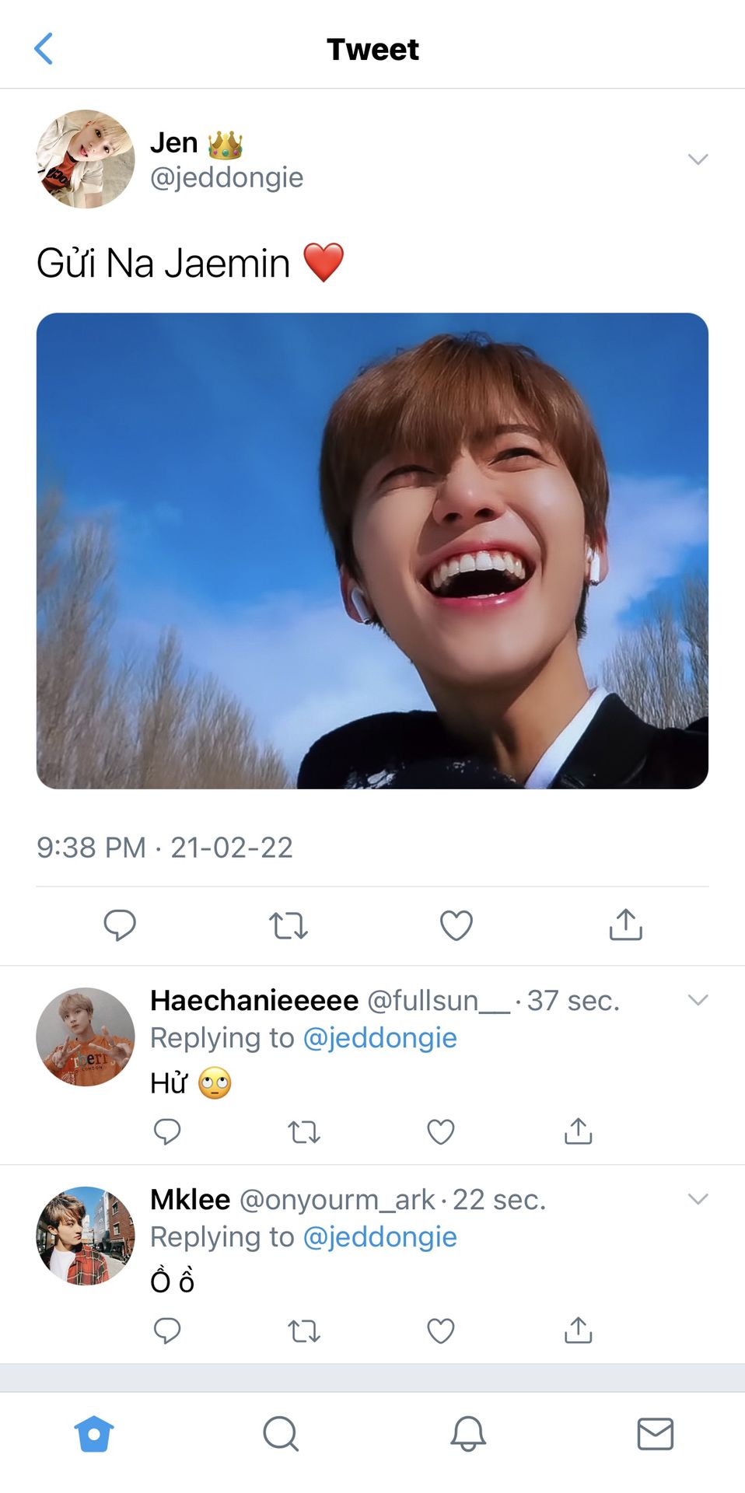Share Mklee's reply
Image resolution: width=745 pixels, height=1493 pixels.
tap(578, 1330)
